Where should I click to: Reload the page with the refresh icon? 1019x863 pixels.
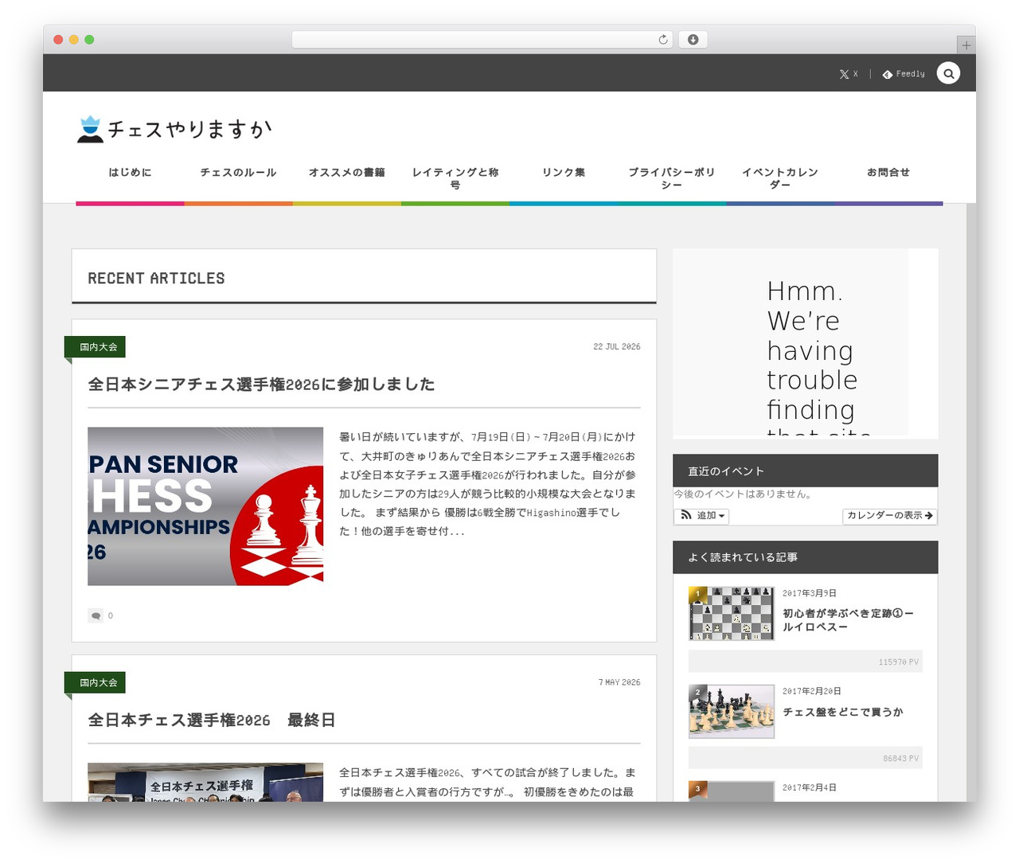[x=663, y=40]
